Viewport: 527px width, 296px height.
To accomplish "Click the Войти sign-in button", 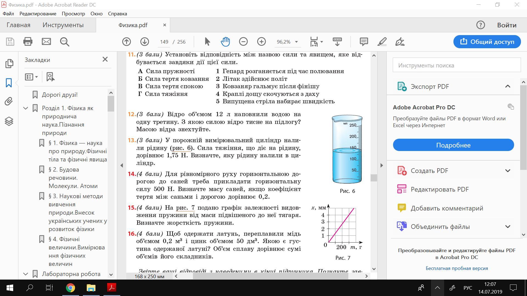I will pos(507,25).
